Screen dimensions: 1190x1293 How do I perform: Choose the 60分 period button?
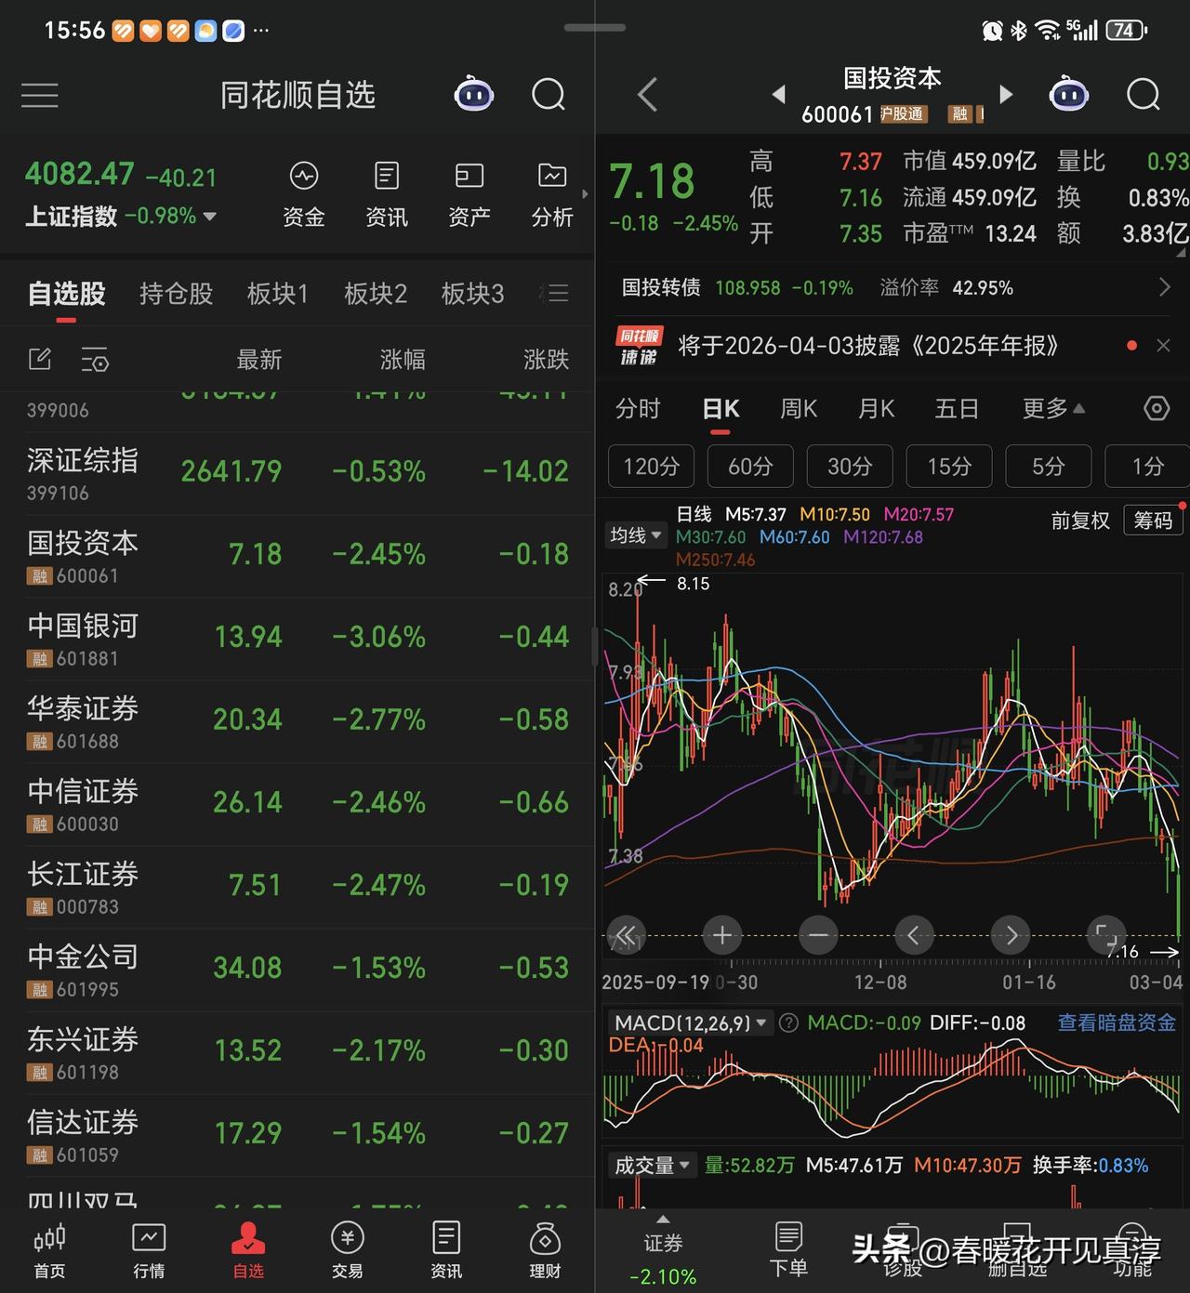click(x=750, y=466)
